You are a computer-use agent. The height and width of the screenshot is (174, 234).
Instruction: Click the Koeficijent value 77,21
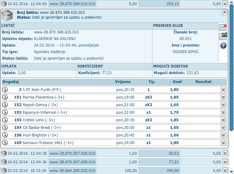click(107, 73)
